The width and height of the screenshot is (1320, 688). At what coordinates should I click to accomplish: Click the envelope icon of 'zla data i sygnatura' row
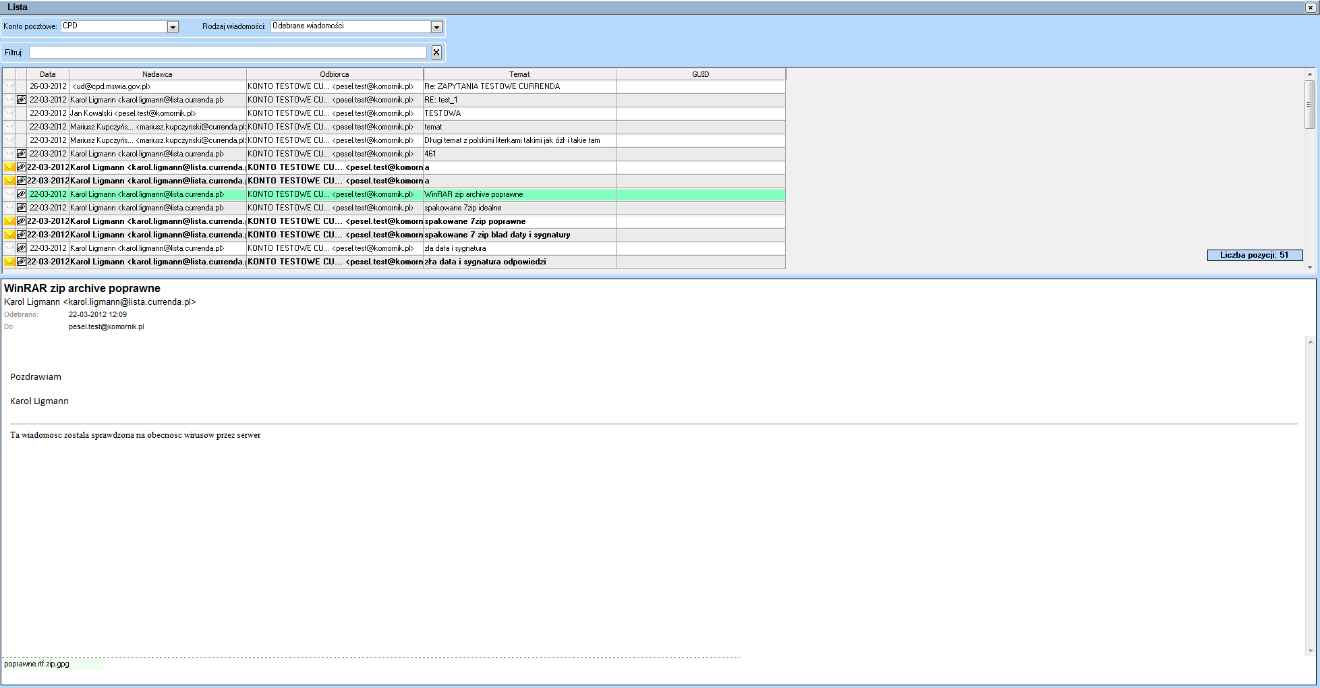tap(9, 248)
